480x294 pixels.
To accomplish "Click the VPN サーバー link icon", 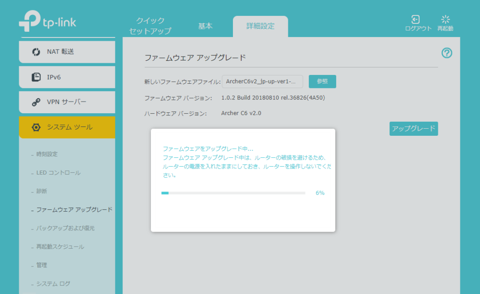I will click(x=36, y=102).
